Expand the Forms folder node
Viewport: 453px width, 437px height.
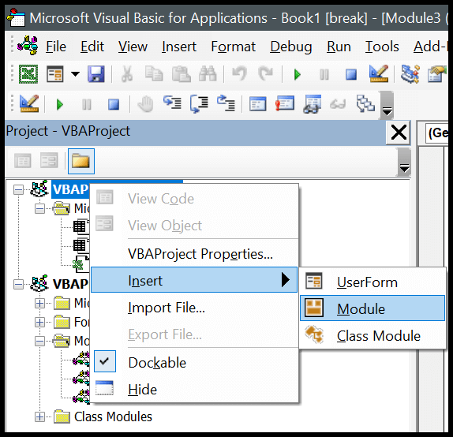pyautogui.click(x=39, y=322)
